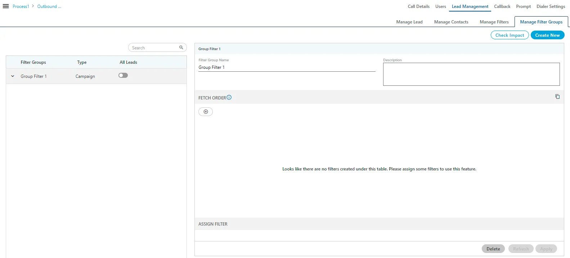570x258 pixels.
Task: Switch to Manage Filters tab
Action: 494,22
